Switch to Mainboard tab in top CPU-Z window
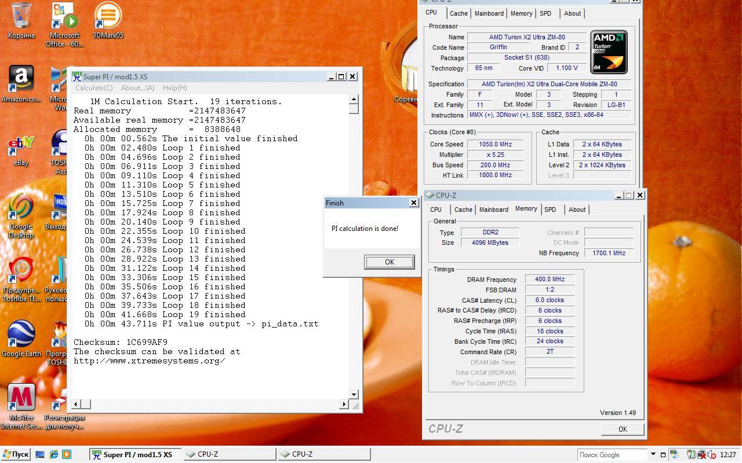The width and height of the screenshot is (742, 463). pos(489,13)
